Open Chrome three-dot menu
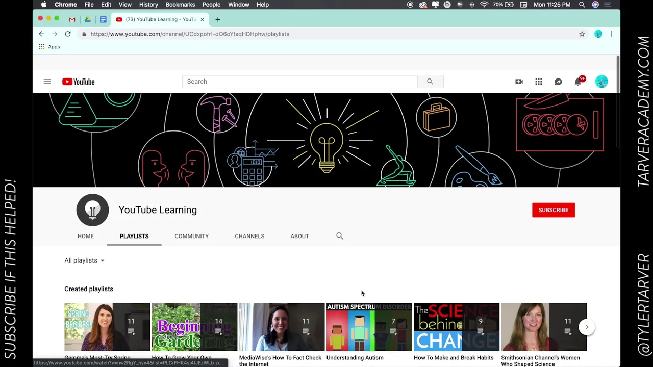Screen dimensions: 653x367 tap(611, 34)
